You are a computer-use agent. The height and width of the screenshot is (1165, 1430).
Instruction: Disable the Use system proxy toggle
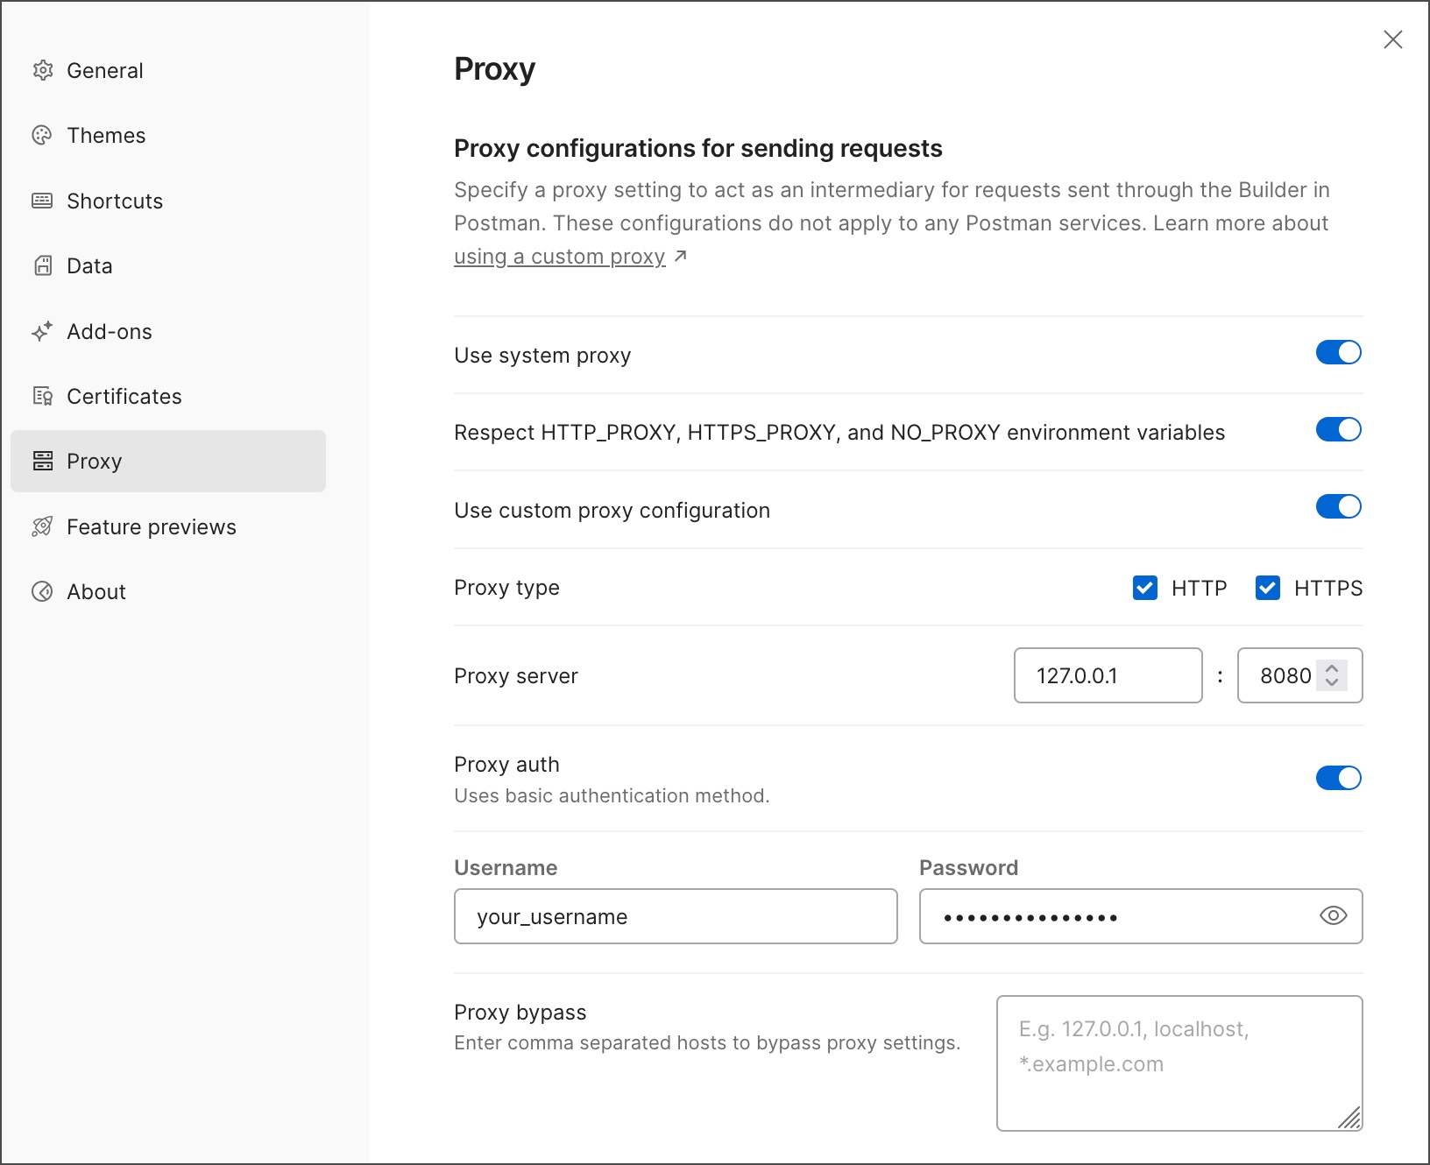point(1338,352)
